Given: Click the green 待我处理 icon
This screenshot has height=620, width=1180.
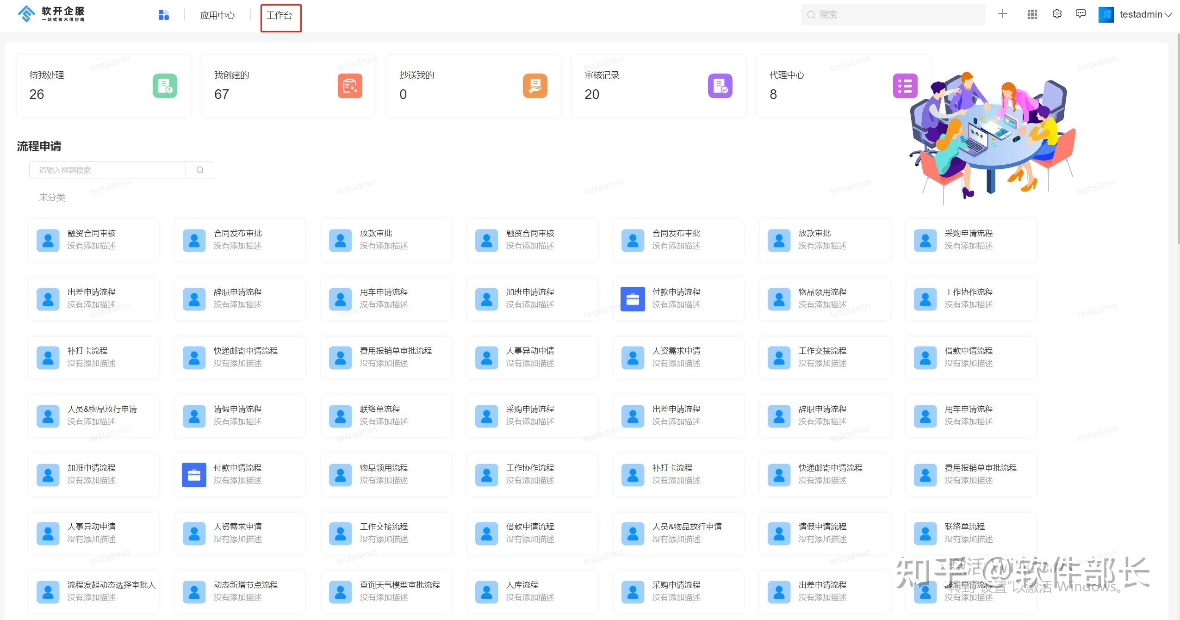Looking at the screenshot, I should click(165, 86).
